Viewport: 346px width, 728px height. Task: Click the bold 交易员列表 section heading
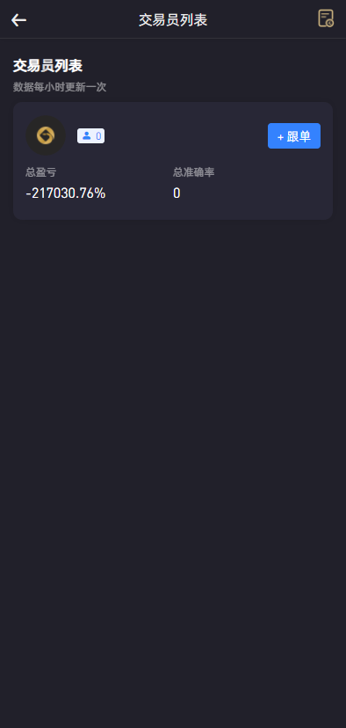[x=47, y=65]
